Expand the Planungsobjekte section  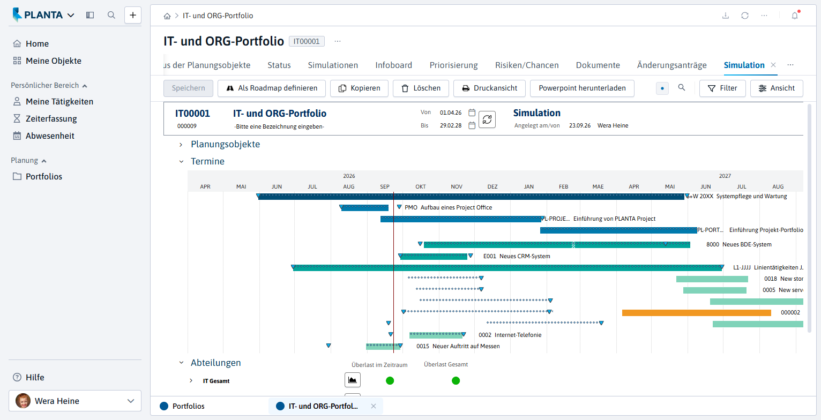[x=181, y=145]
